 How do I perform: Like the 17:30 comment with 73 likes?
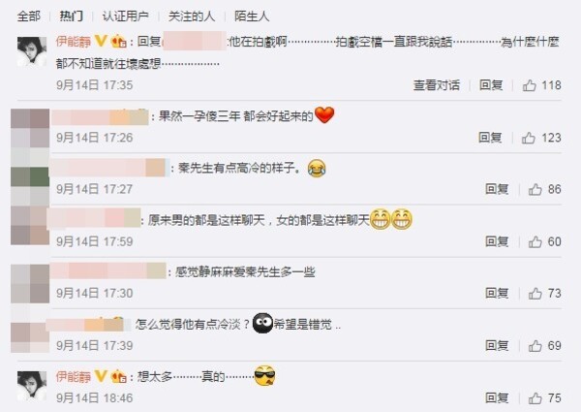[x=535, y=294]
